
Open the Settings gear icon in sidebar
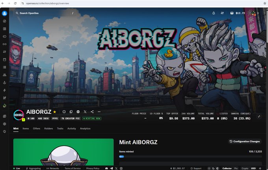tap(5, 124)
